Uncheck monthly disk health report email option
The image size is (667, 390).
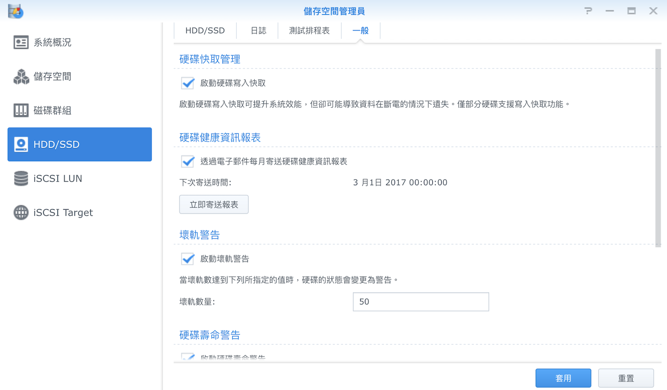pyautogui.click(x=188, y=161)
